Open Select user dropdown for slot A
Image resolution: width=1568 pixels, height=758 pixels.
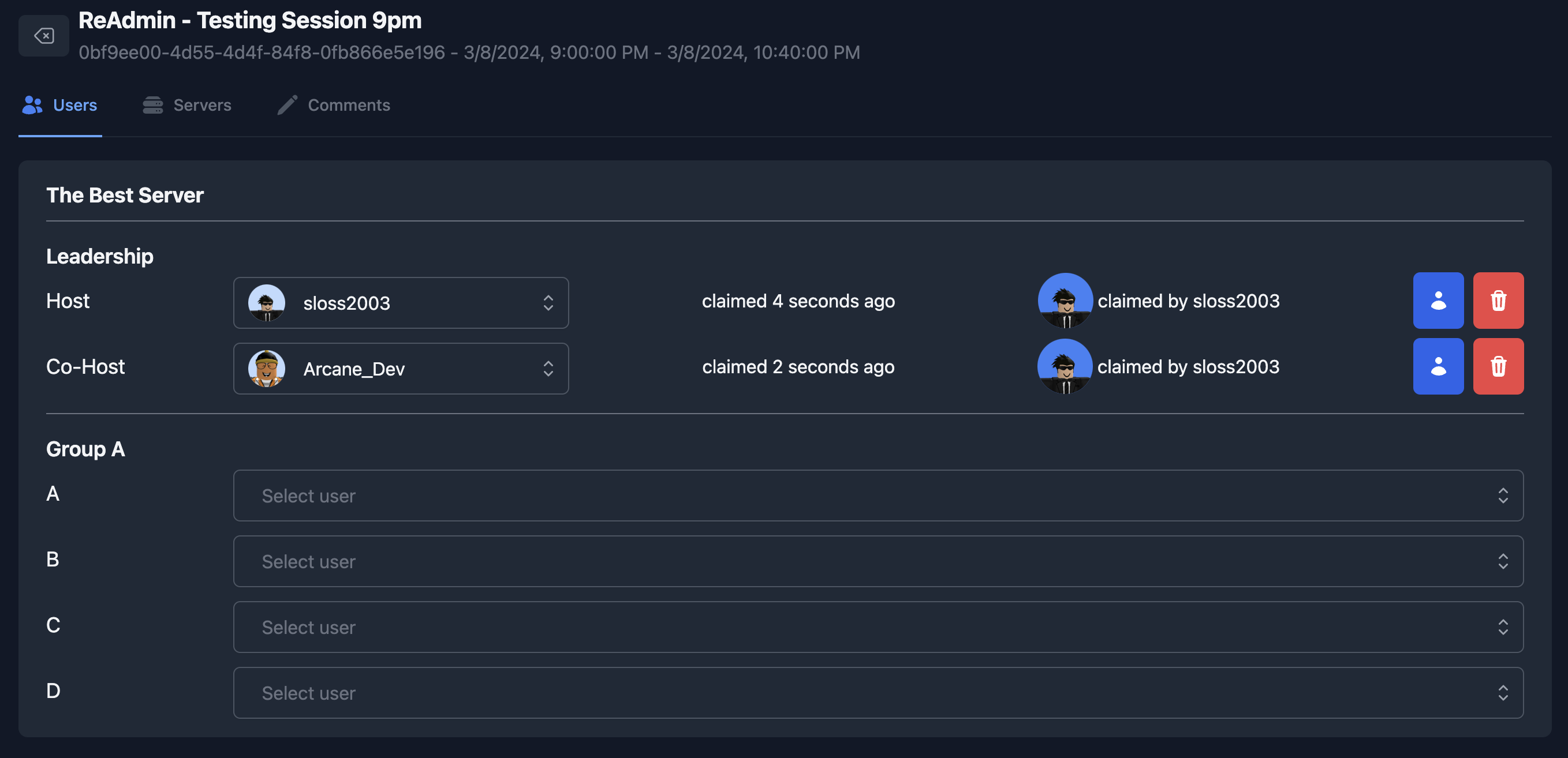(878, 495)
